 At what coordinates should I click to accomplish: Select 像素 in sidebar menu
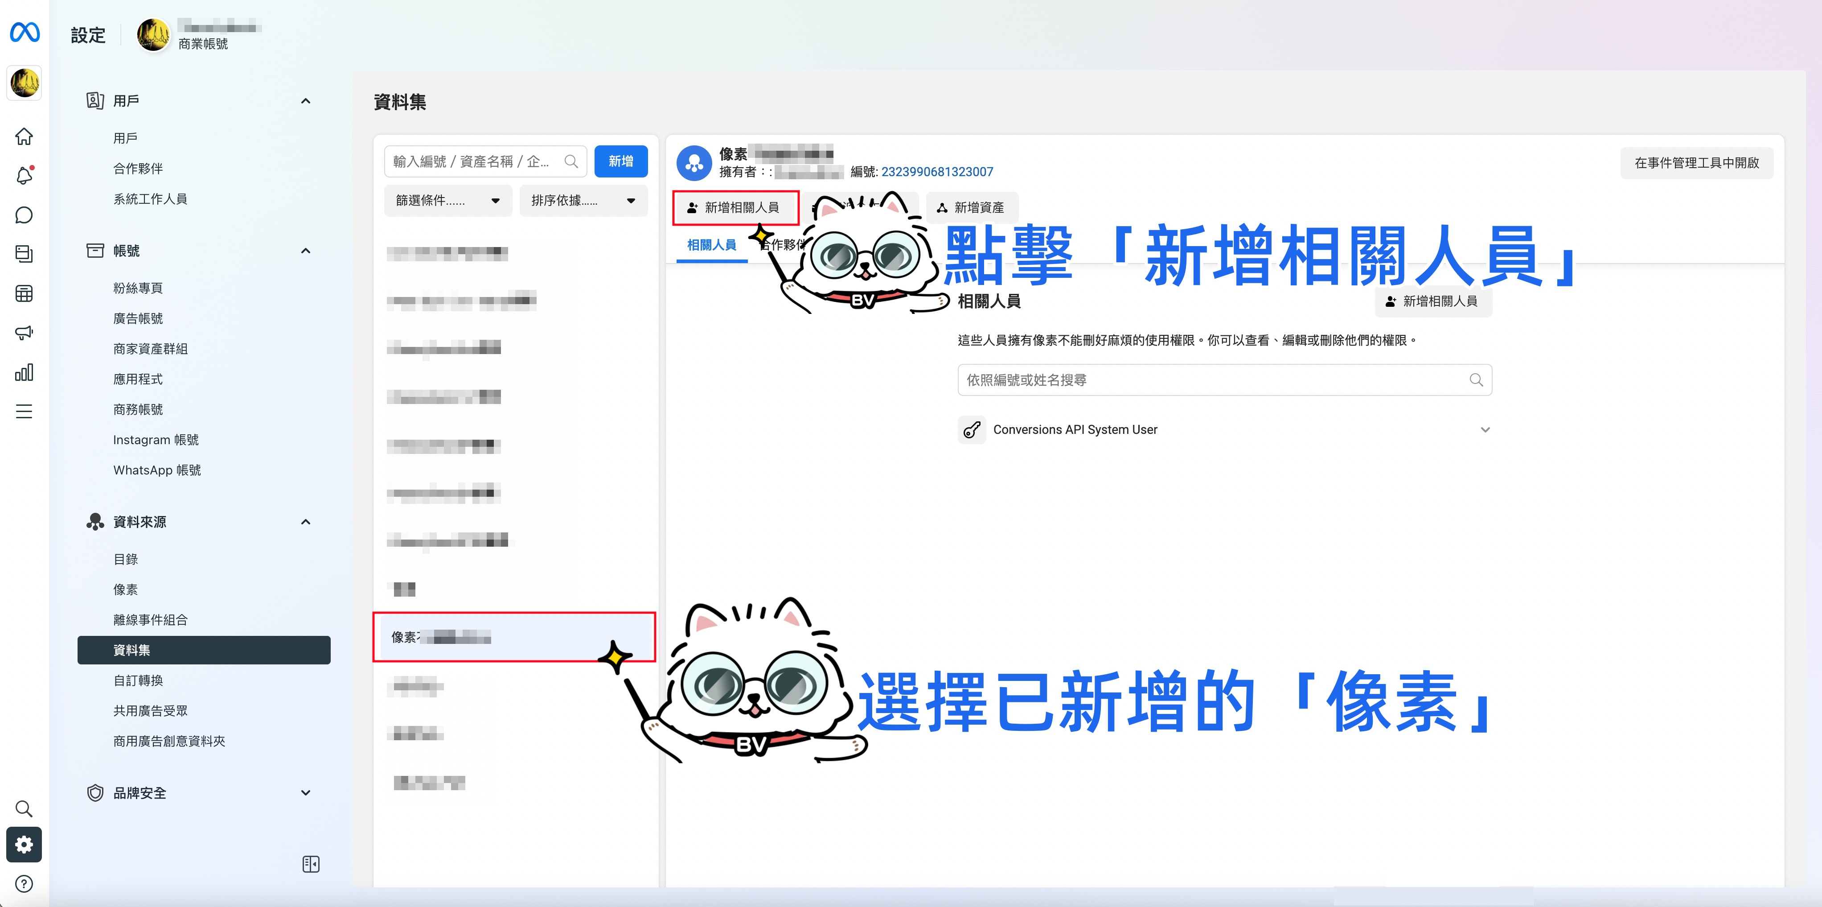click(x=125, y=590)
